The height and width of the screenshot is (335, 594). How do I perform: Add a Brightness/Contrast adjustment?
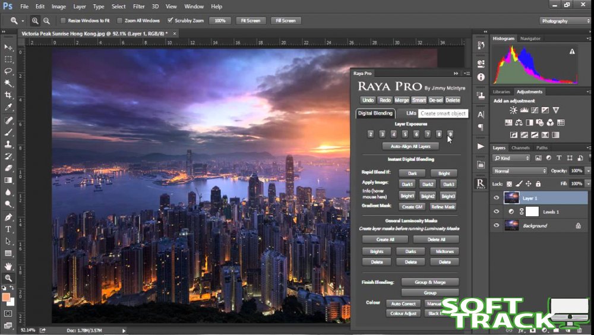click(x=513, y=110)
